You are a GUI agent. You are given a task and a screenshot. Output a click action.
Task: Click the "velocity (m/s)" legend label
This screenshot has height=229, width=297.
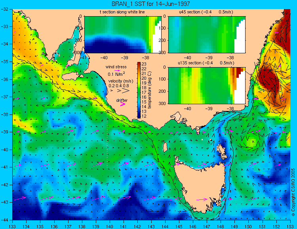[121, 81]
